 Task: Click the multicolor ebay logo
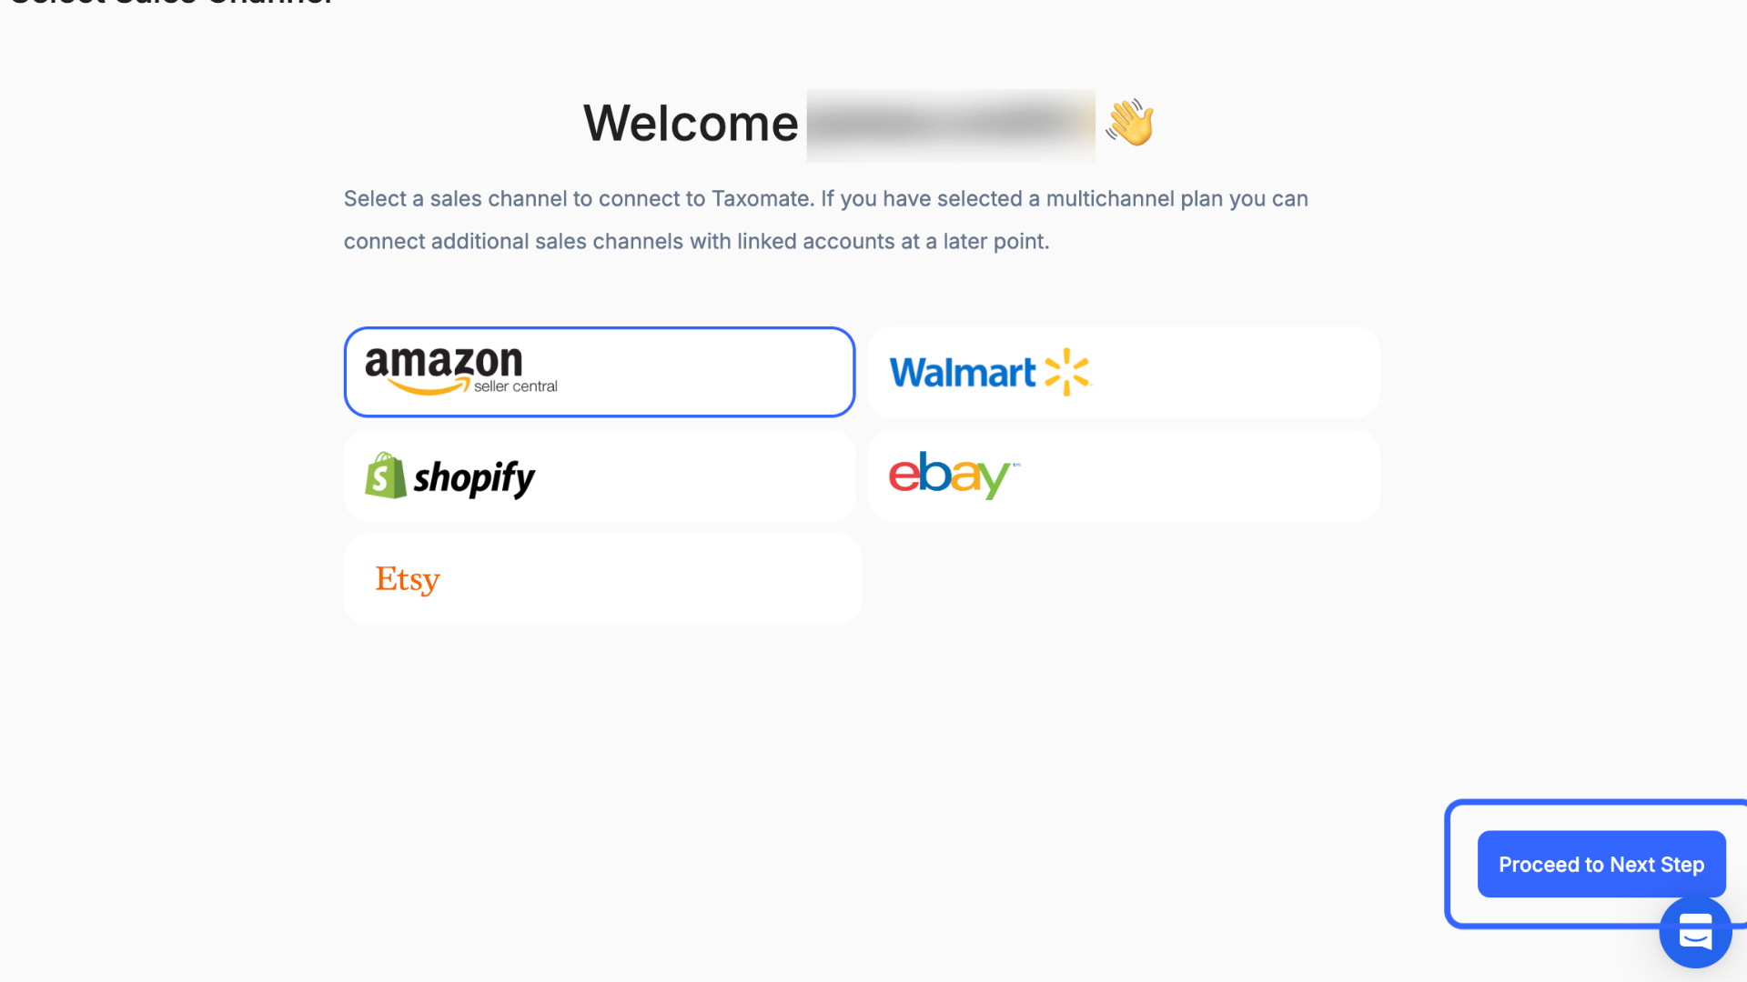click(x=952, y=475)
